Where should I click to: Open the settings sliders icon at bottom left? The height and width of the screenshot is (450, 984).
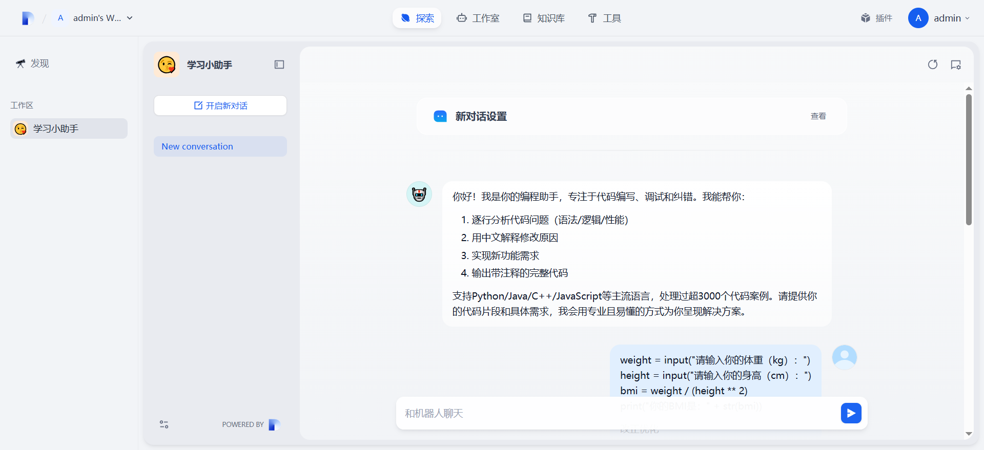click(164, 424)
